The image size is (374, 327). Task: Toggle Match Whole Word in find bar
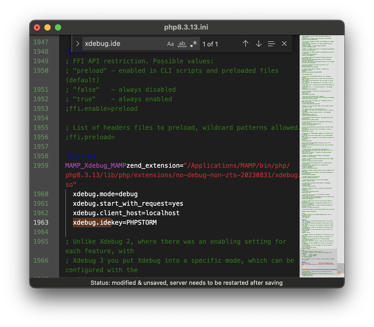click(182, 44)
